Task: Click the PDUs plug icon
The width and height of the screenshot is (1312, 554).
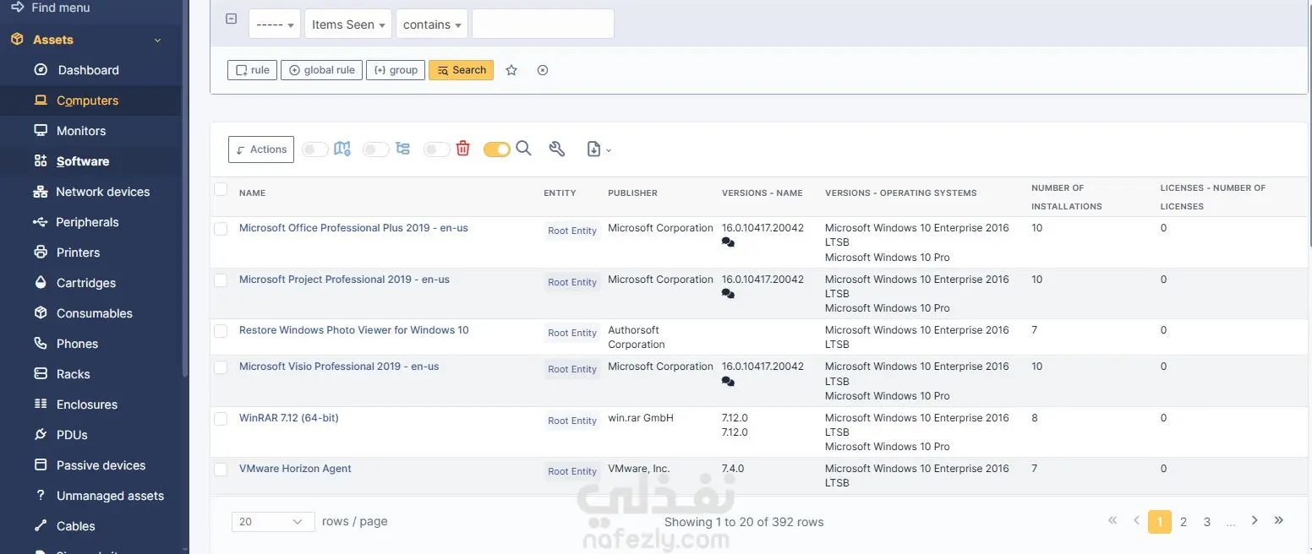Action: pos(41,435)
